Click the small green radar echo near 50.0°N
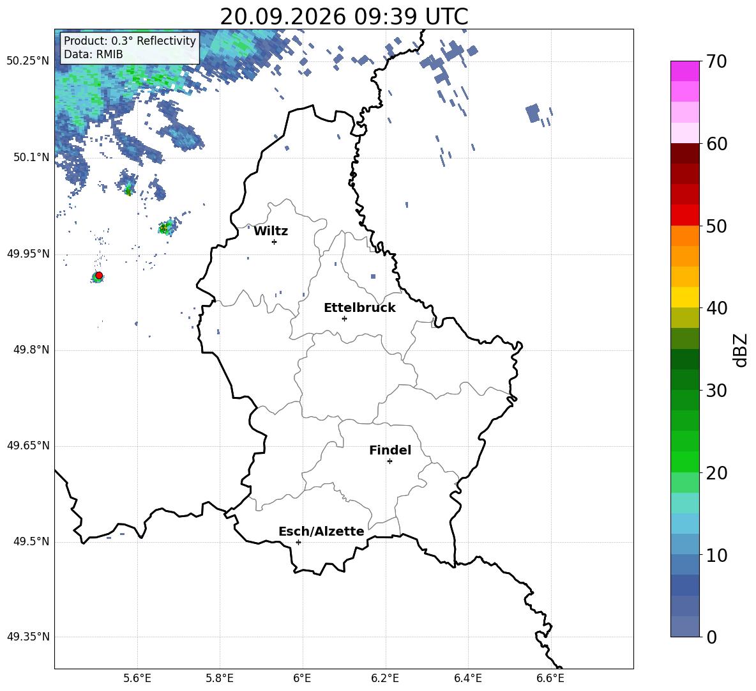 click(166, 228)
